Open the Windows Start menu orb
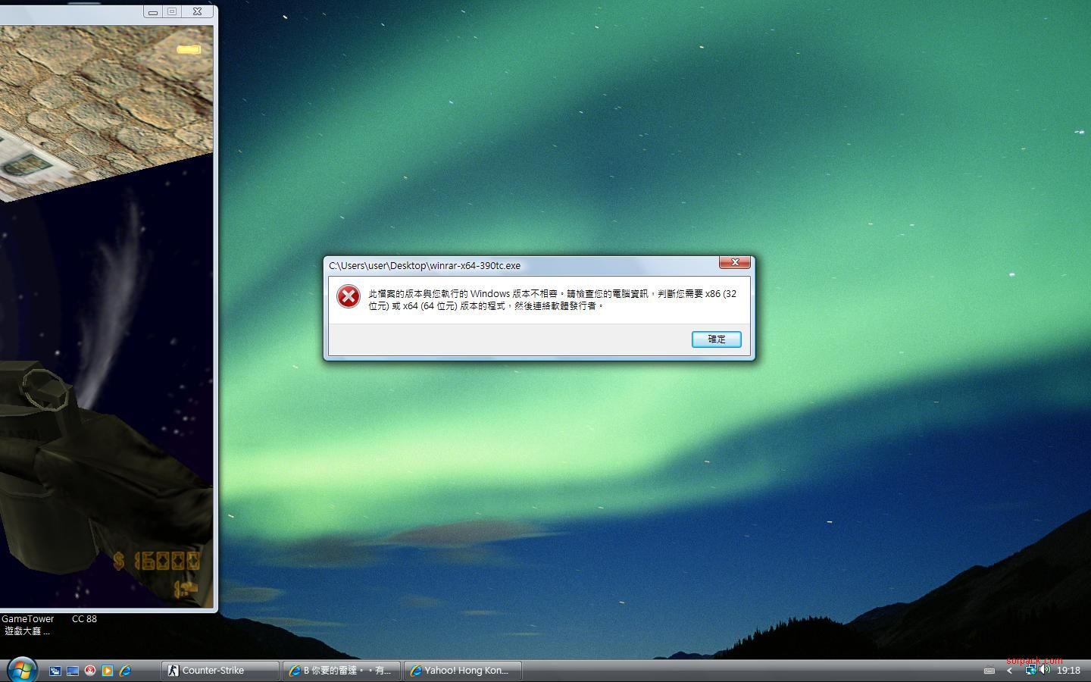The height and width of the screenshot is (682, 1091). click(x=22, y=670)
